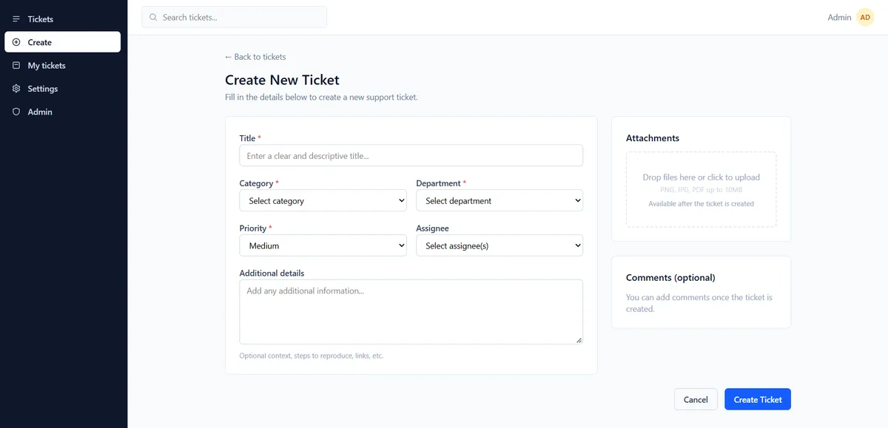
Task: Click 'You can add comments once' text
Action: pos(699,303)
